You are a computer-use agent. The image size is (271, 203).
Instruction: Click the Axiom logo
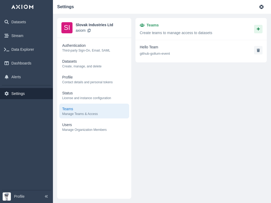[x=22, y=7]
